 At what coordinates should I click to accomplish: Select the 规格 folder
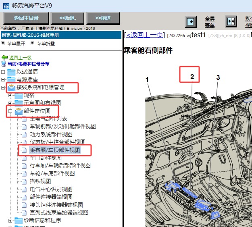(x=29, y=95)
